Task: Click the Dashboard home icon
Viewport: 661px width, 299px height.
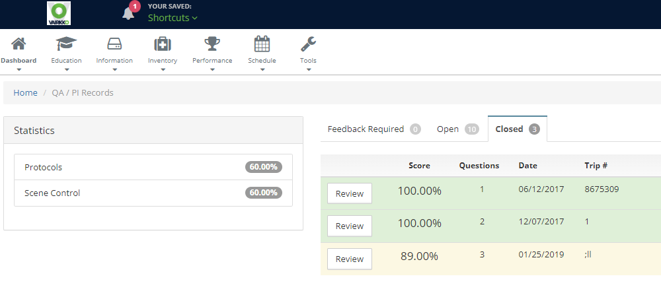Action: tap(19, 44)
